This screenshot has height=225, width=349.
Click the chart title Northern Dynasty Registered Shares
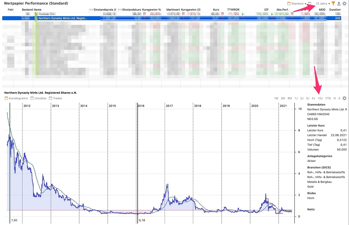coord(40,93)
